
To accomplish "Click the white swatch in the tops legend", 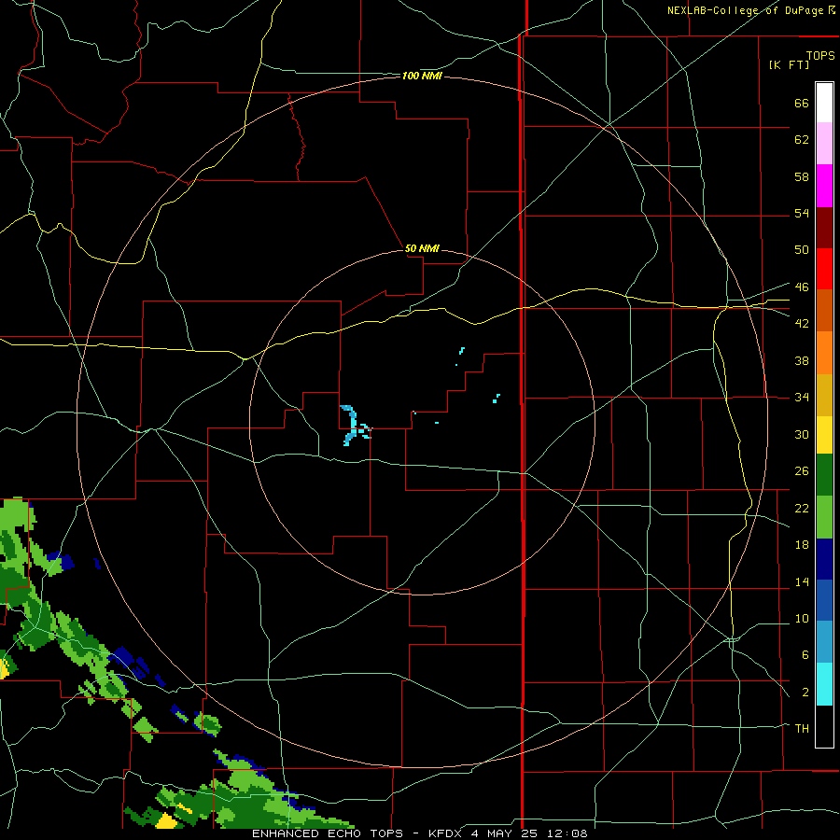I will click(824, 103).
